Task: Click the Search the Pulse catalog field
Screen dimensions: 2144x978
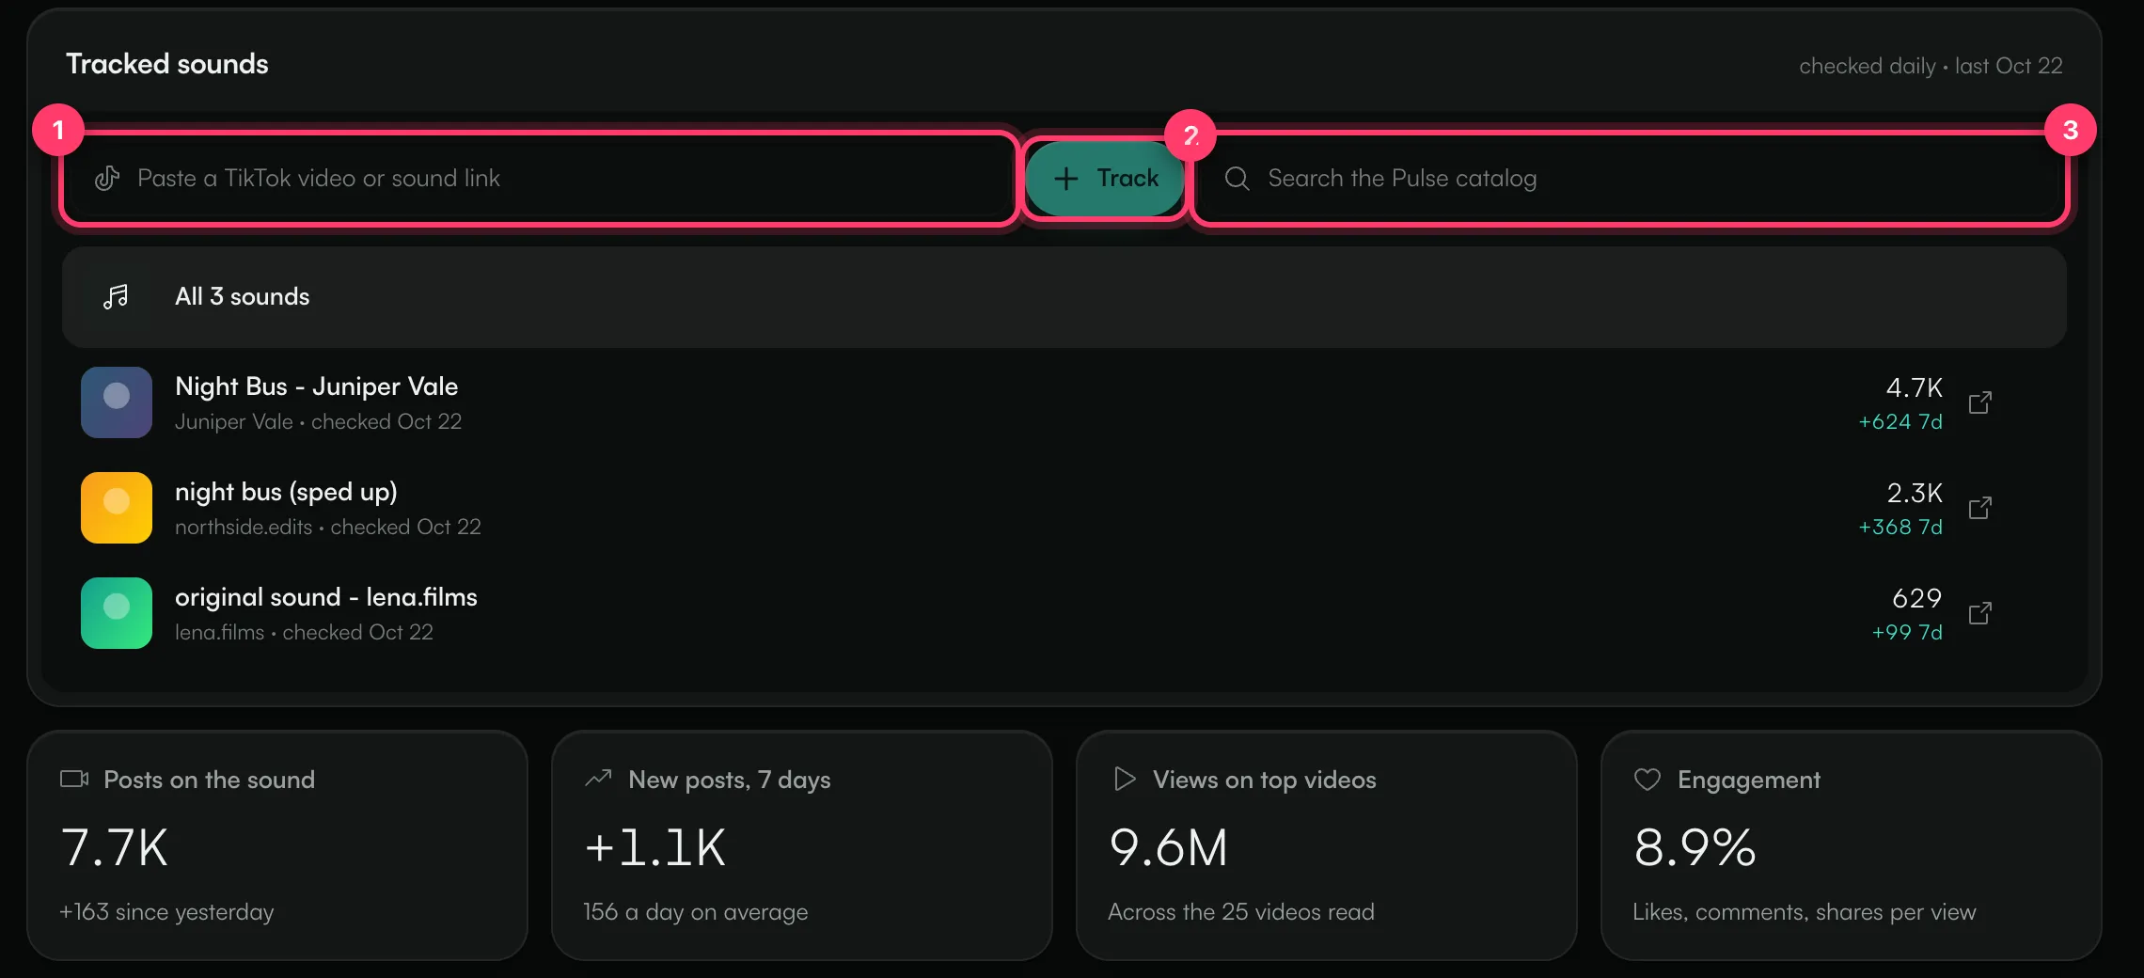Action: (x=1630, y=179)
